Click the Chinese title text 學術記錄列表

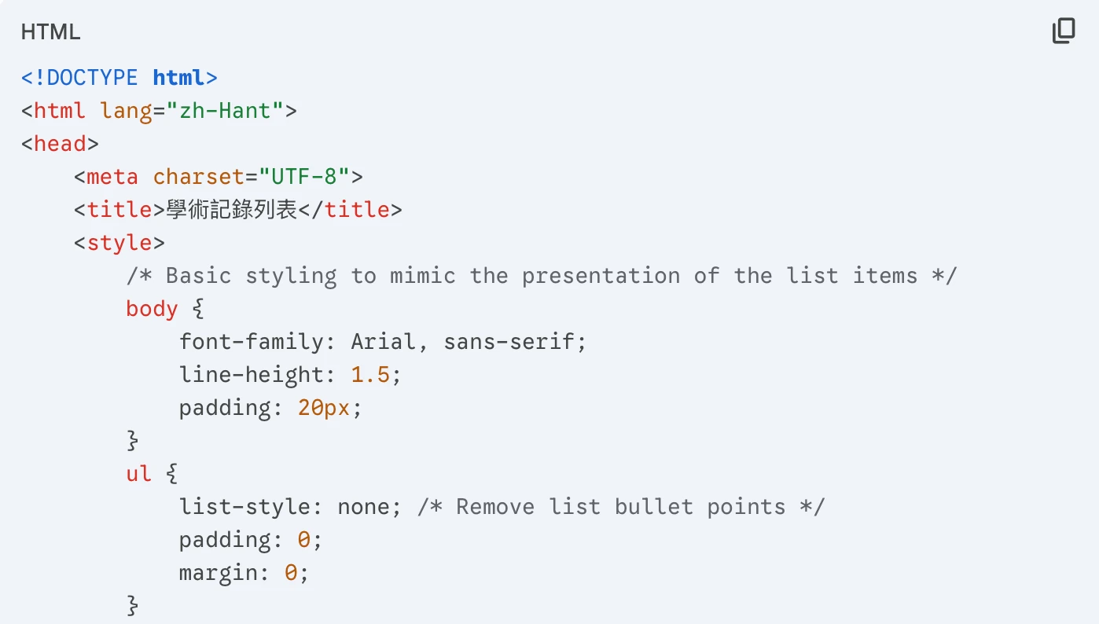pyautogui.click(x=231, y=210)
